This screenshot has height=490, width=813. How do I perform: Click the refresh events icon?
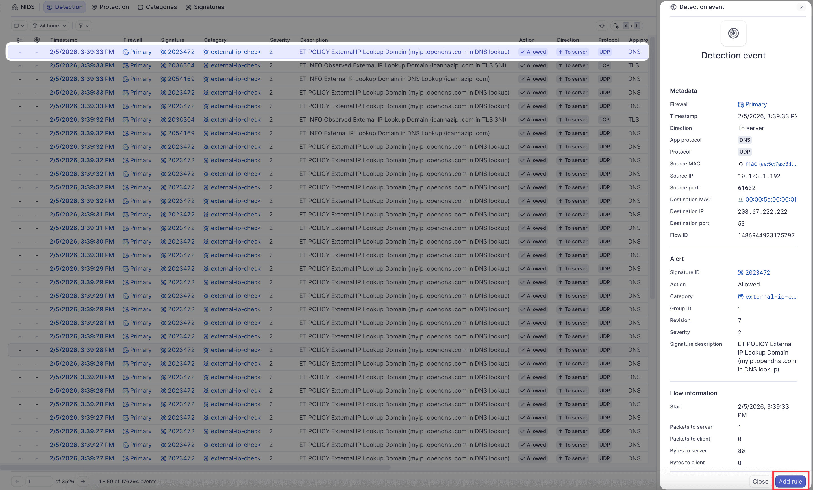pyautogui.click(x=602, y=26)
